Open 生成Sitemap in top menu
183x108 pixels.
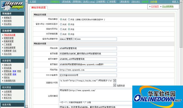coord(89,1)
